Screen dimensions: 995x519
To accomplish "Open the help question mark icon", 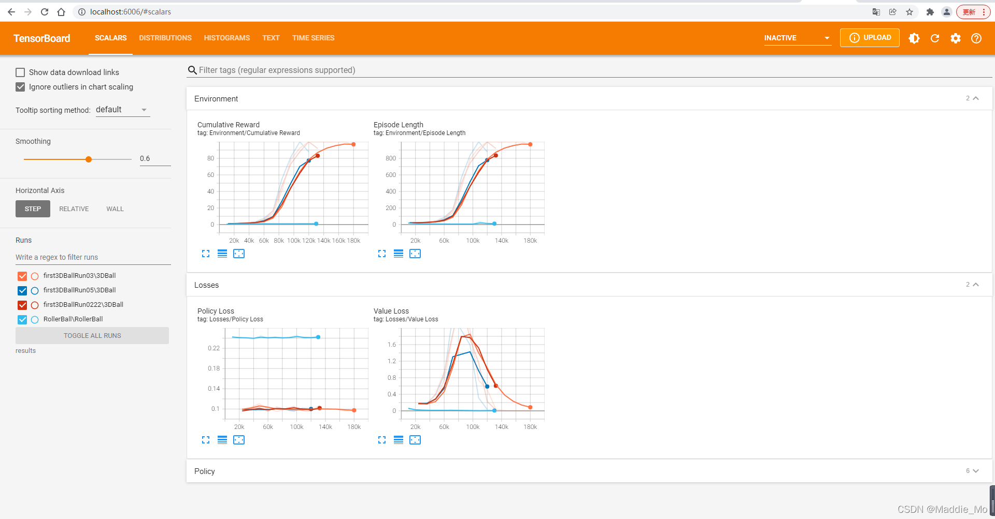I will [976, 38].
